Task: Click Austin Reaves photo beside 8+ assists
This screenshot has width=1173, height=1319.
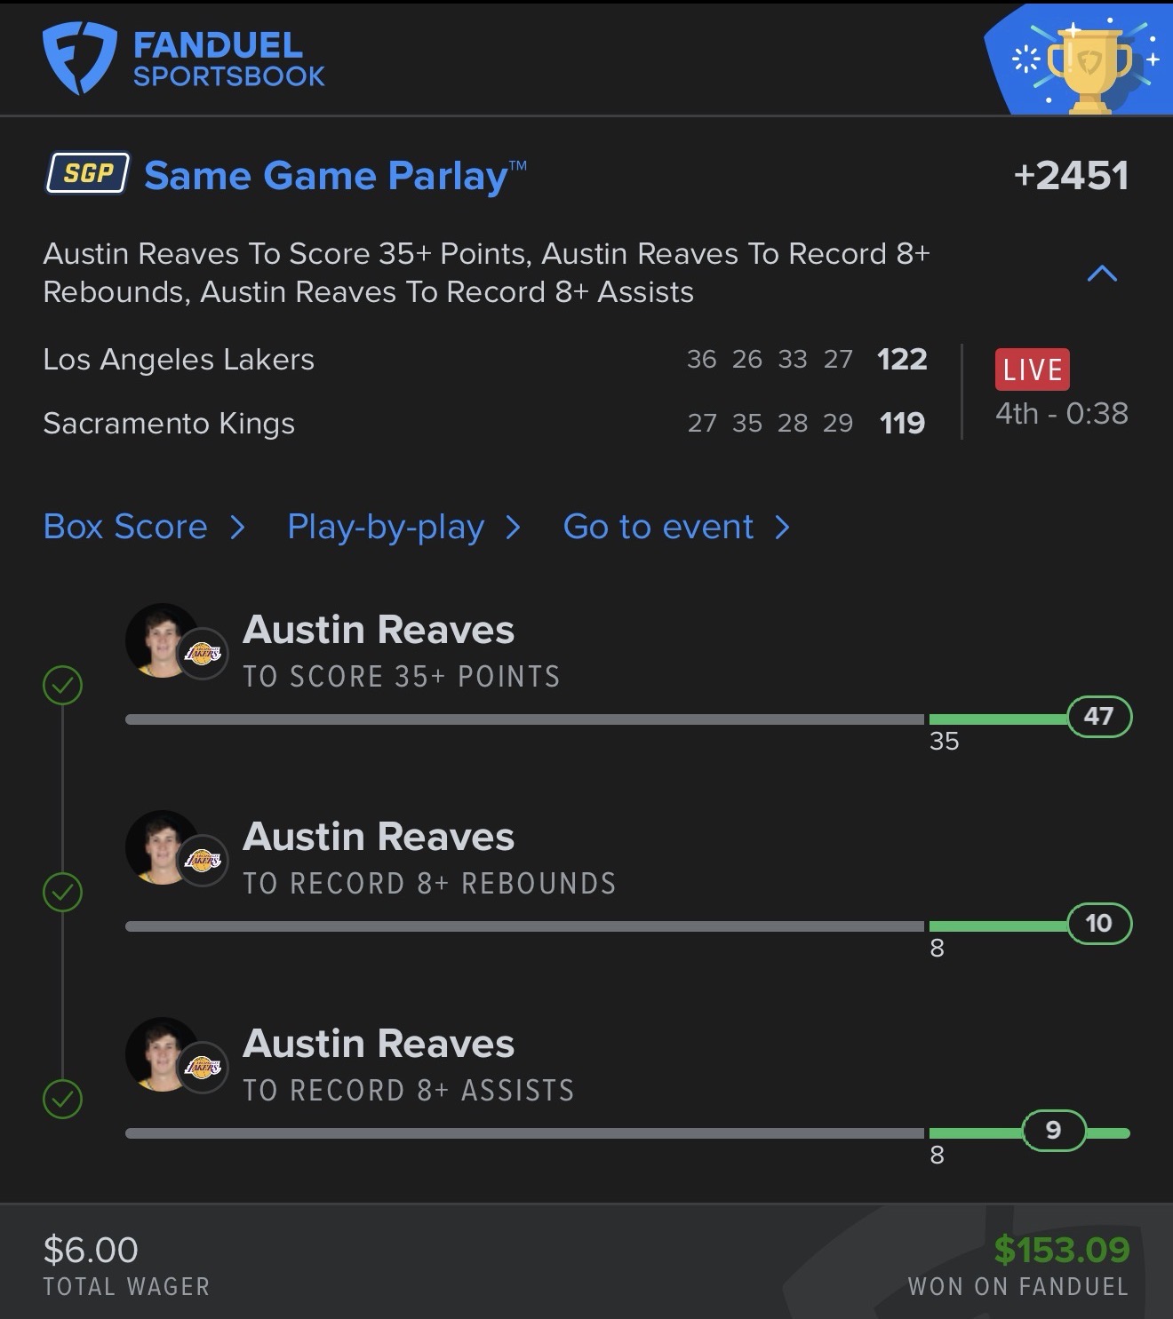Action: [x=162, y=1053]
